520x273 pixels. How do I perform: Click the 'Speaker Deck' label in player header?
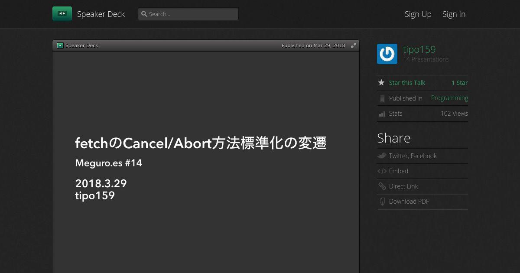coord(81,45)
